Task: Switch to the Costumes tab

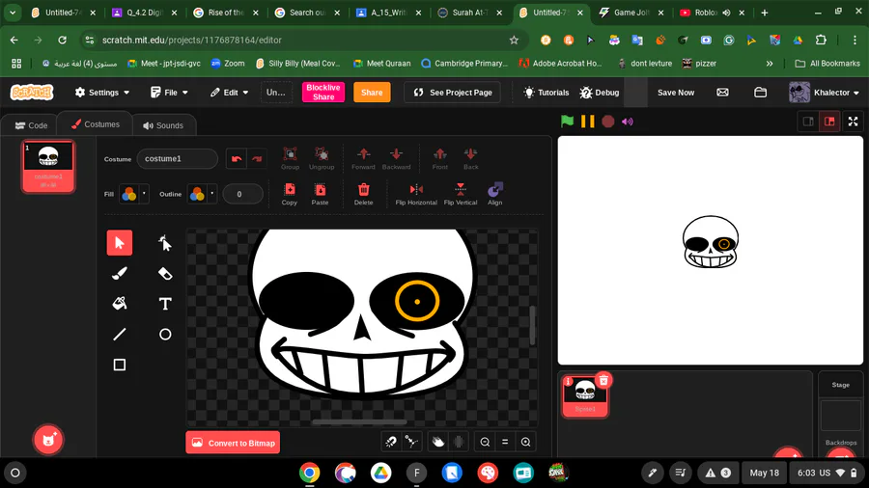Action: pyautogui.click(x=96, y=124)
